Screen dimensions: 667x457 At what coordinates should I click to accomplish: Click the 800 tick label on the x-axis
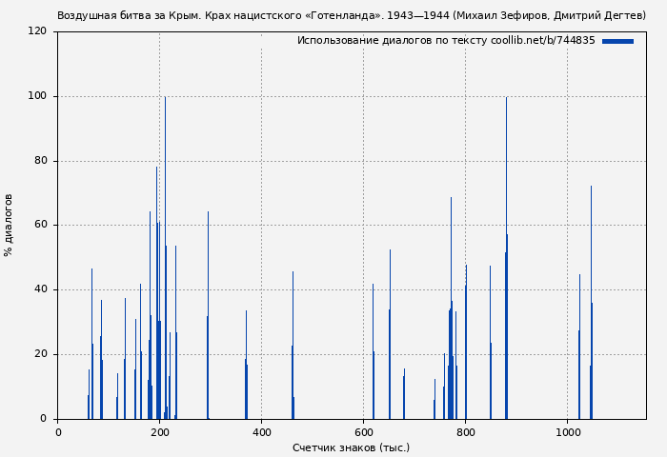click(465, 432)
